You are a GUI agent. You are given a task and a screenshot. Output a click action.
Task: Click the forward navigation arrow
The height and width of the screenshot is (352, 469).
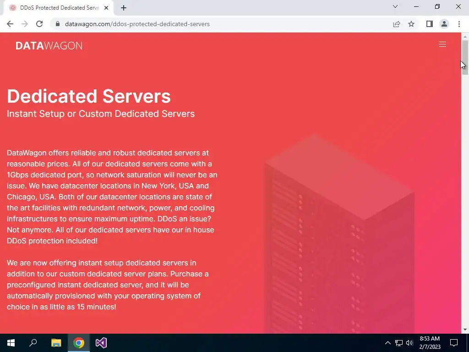point(25,24)
